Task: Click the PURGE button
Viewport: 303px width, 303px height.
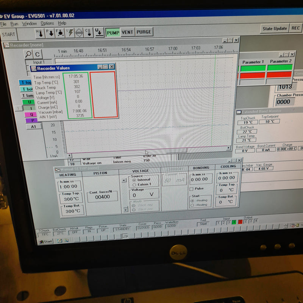Action: pos(144,32)
